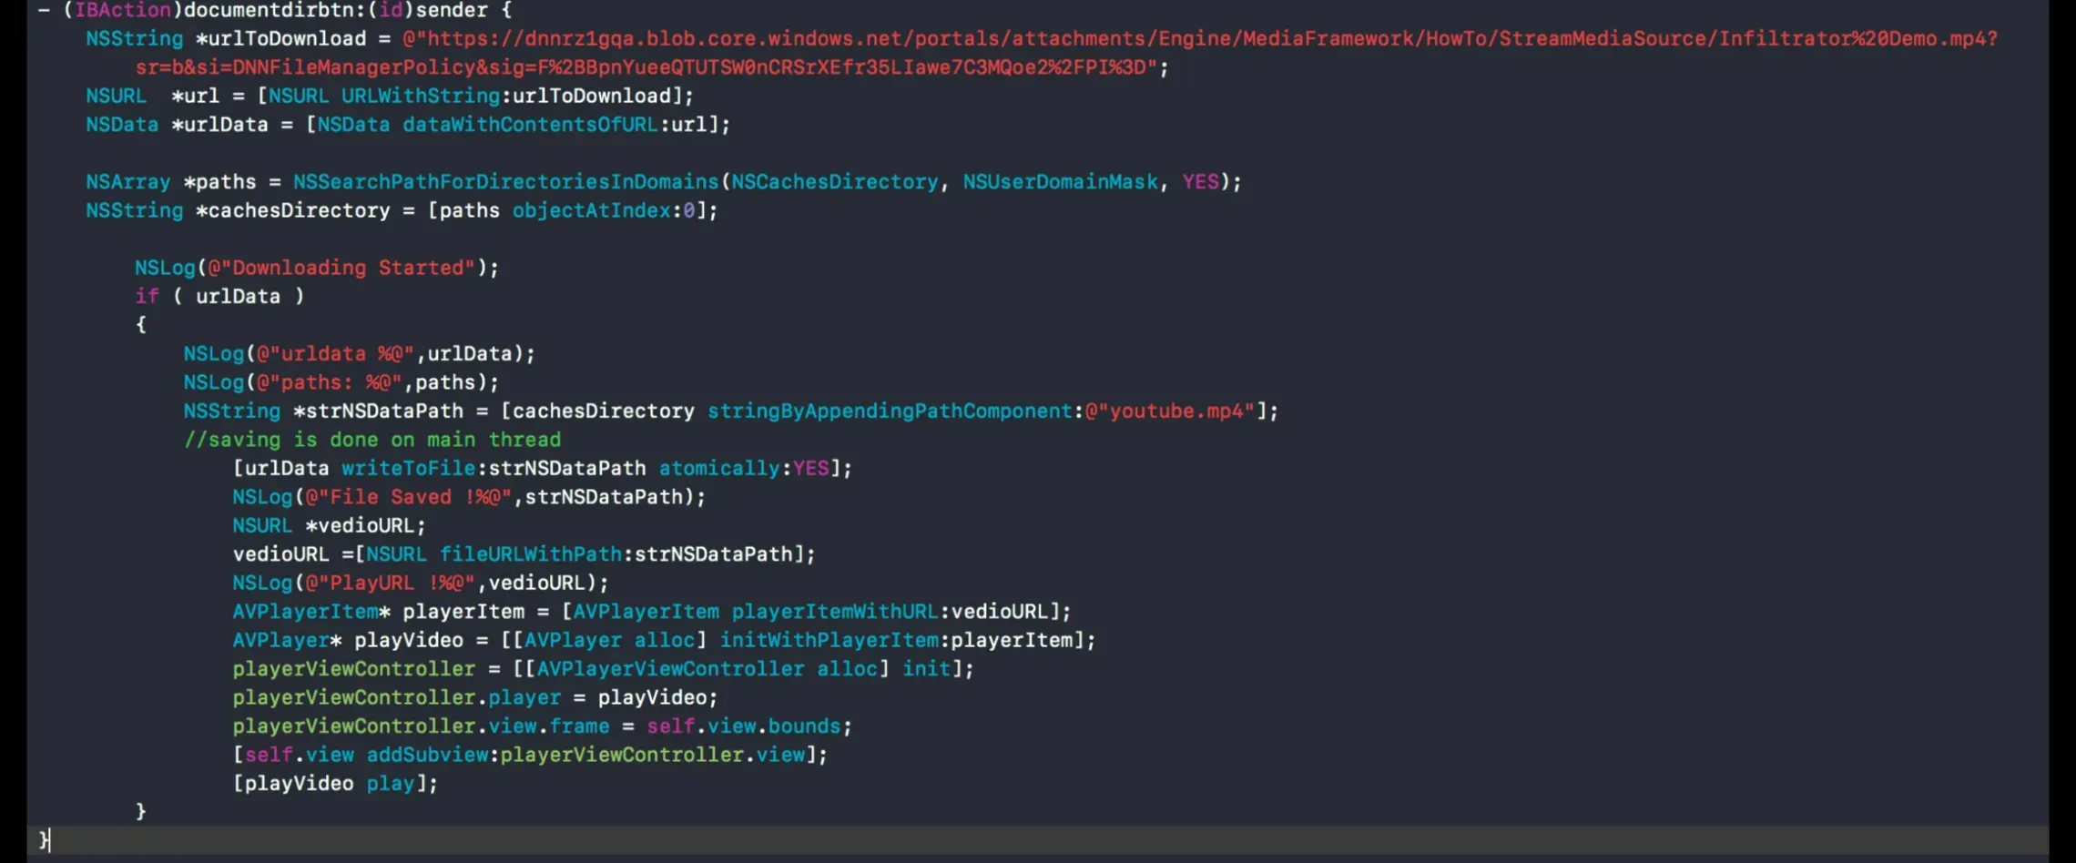
Task: Click fileURLWithPath method name
Action: (x=530, y=554)
